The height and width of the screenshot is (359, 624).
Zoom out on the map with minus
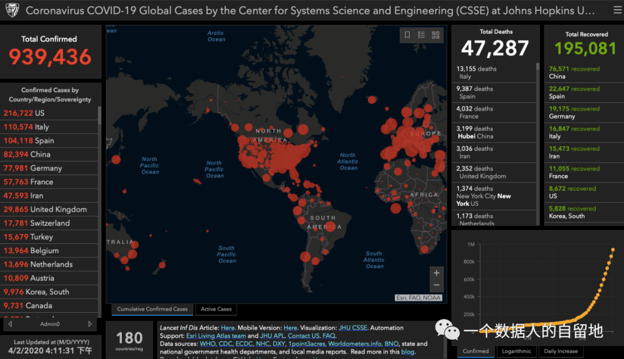tap(436, 285)
